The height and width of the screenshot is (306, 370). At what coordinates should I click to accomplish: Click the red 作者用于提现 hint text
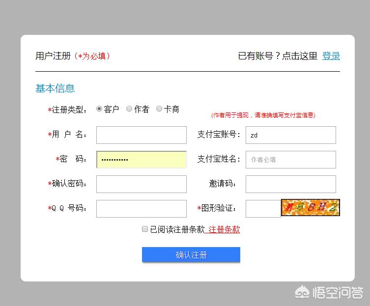263,115
